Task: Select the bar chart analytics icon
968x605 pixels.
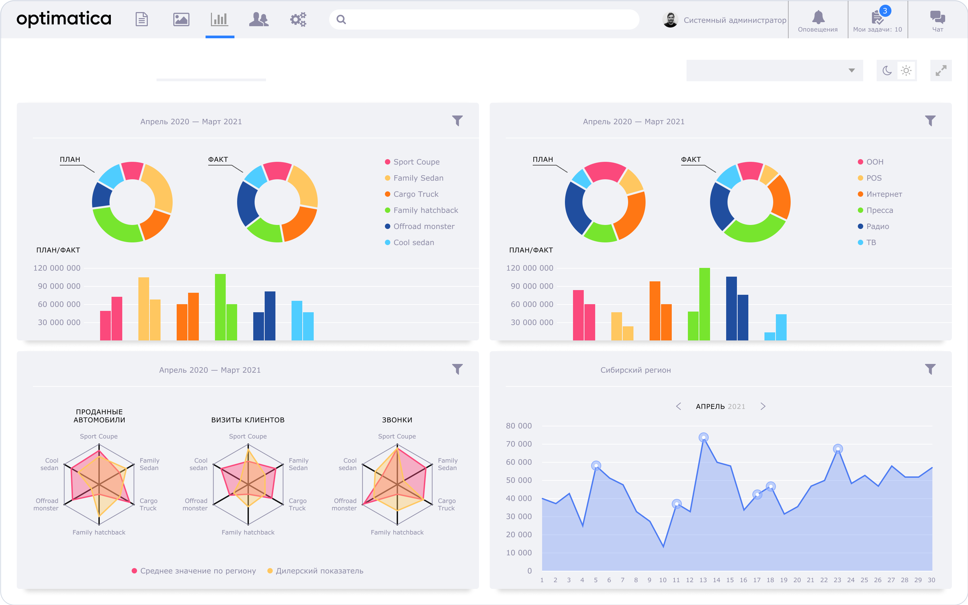Action: tap(219, 19)
